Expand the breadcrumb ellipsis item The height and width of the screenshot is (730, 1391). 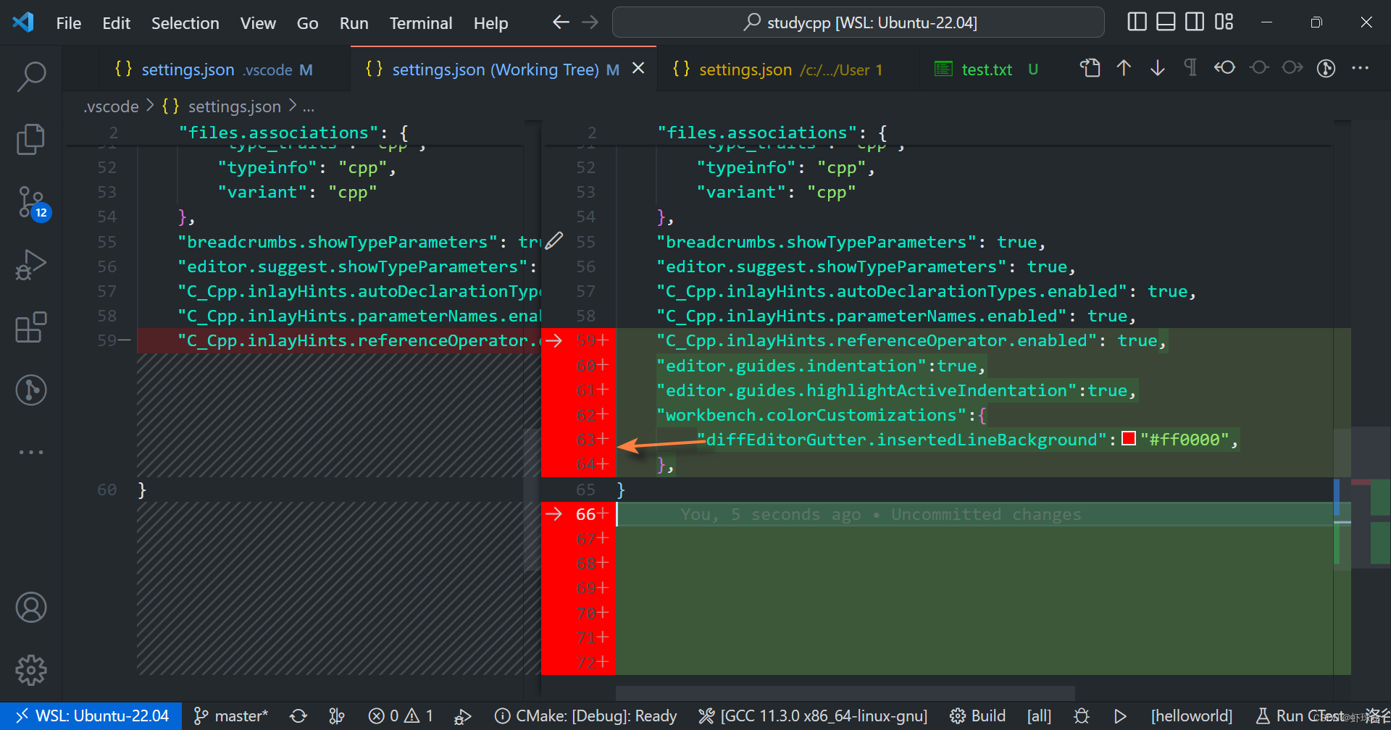click(309, 106)
